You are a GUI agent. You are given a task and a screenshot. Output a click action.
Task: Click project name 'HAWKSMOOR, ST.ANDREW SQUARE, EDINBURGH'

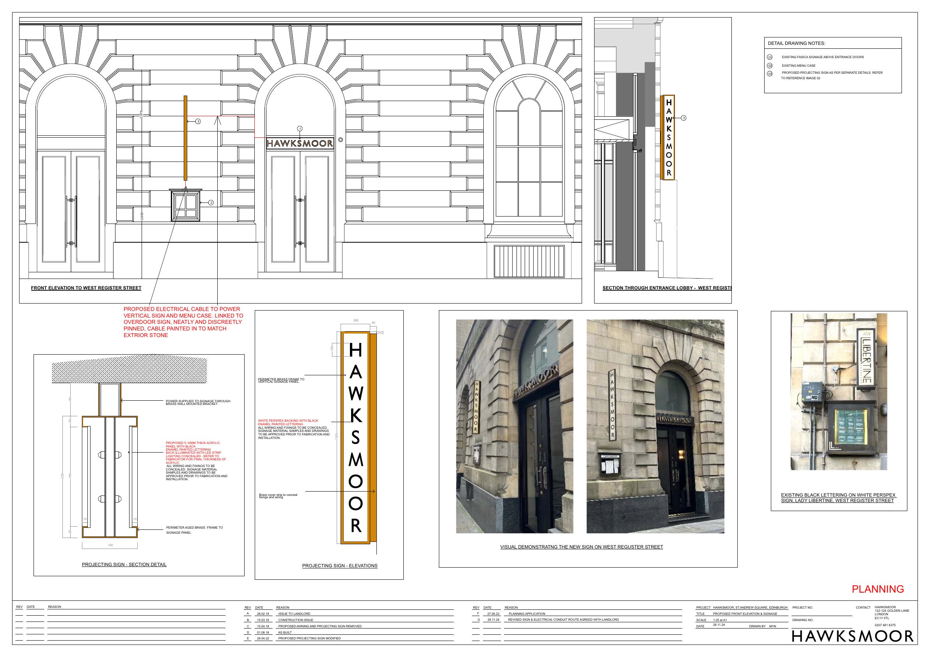(750, 607)
